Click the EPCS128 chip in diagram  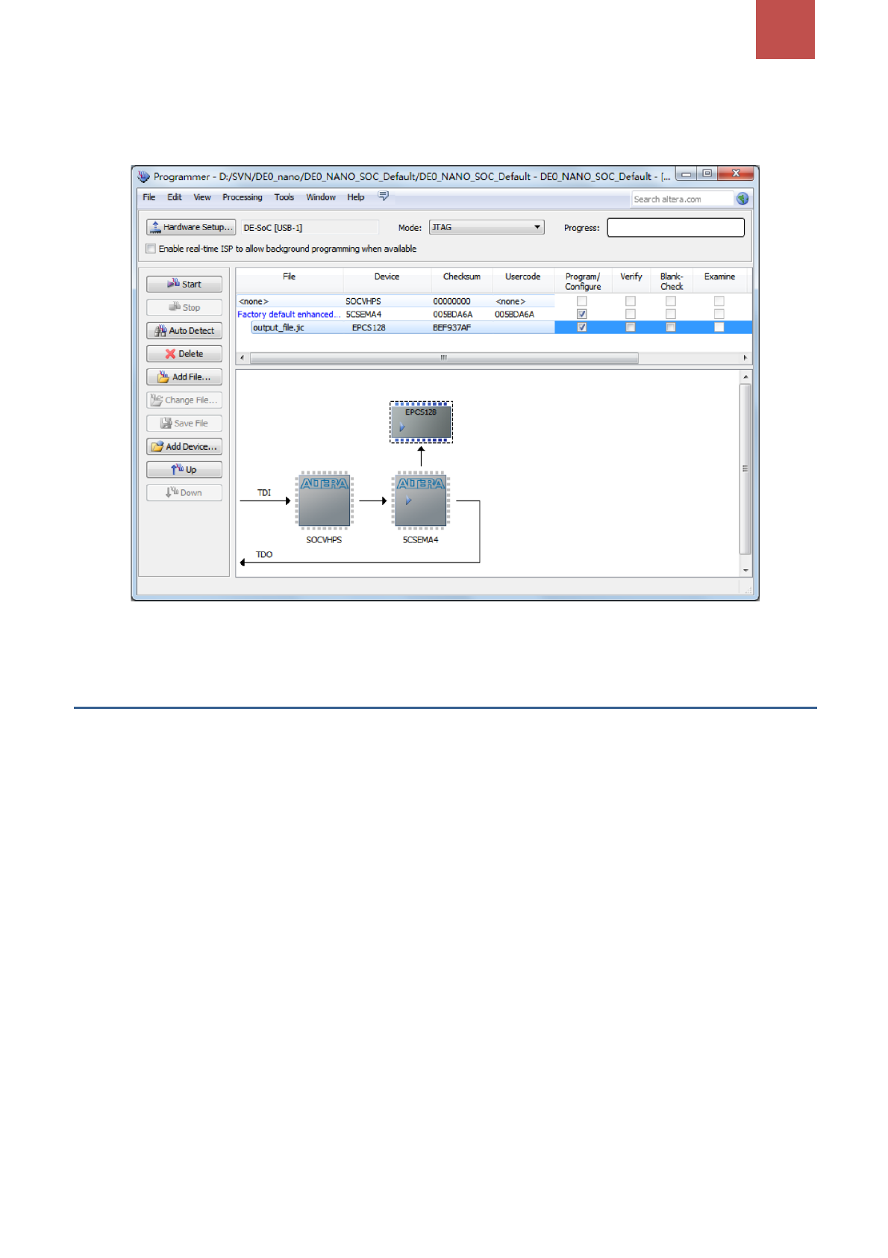pos(421,422)
